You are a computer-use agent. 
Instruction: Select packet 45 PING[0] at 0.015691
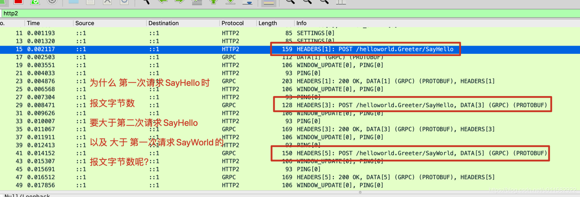(290, 169)
